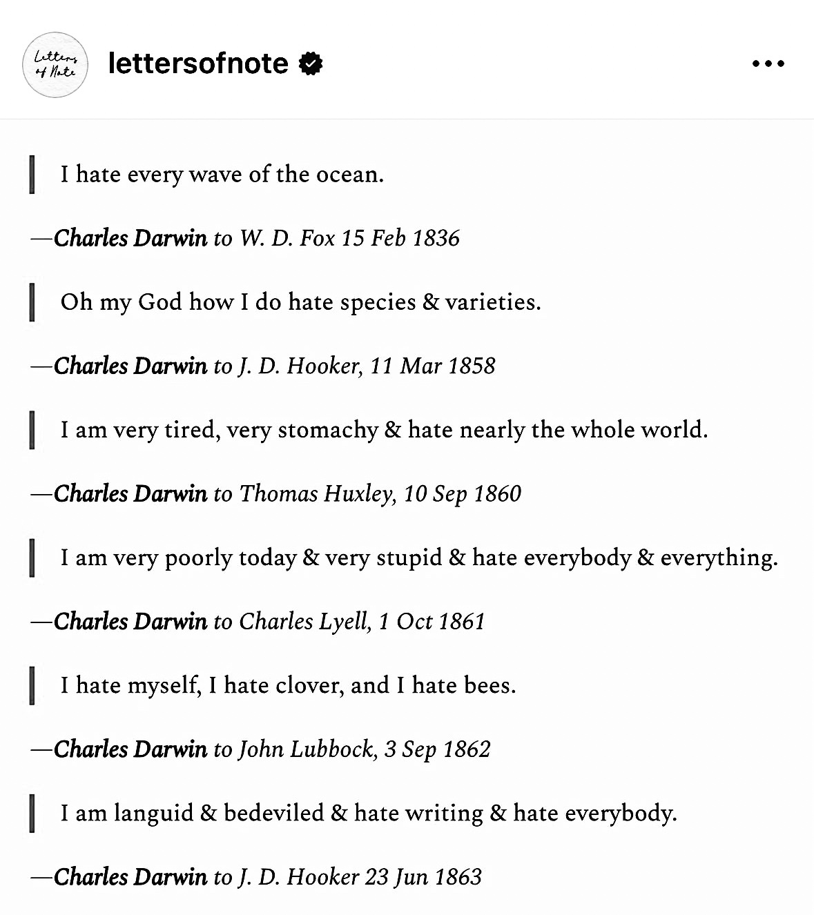Click the attribution to Charles Lyell

pos(258,621)
